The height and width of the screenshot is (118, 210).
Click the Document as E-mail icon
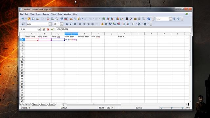[37, 19]
